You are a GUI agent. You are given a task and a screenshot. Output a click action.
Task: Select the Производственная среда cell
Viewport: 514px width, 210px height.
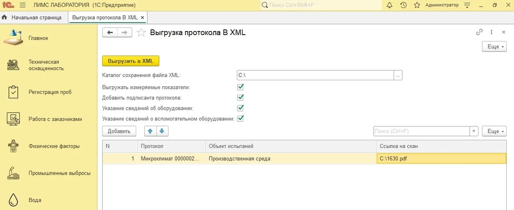tap(290, 158)
